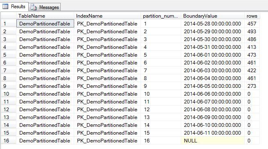Select row header number 16

coord(9,141)
